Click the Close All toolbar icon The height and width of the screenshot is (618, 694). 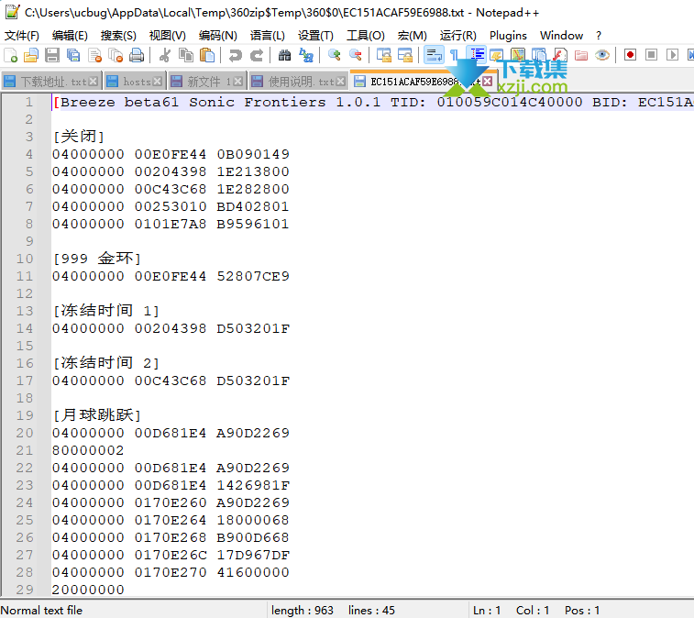point(116,55)
